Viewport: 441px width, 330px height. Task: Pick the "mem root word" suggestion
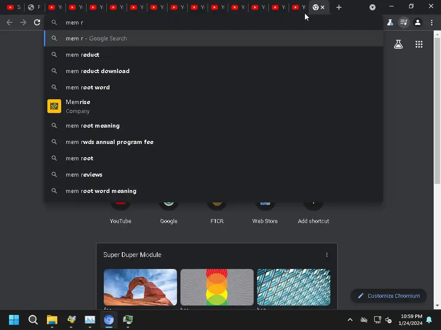tap(214, 87)
